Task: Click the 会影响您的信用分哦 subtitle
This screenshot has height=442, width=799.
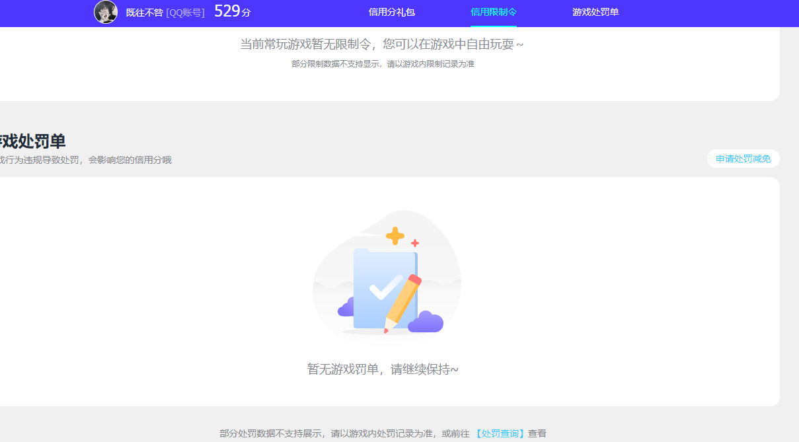Action: pyautogui.click(x=86, y=160)
